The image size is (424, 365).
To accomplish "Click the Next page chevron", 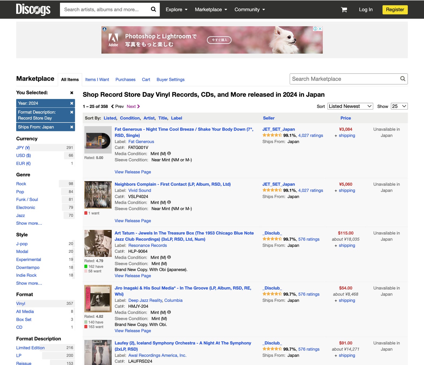I will (x=138, y=107).
